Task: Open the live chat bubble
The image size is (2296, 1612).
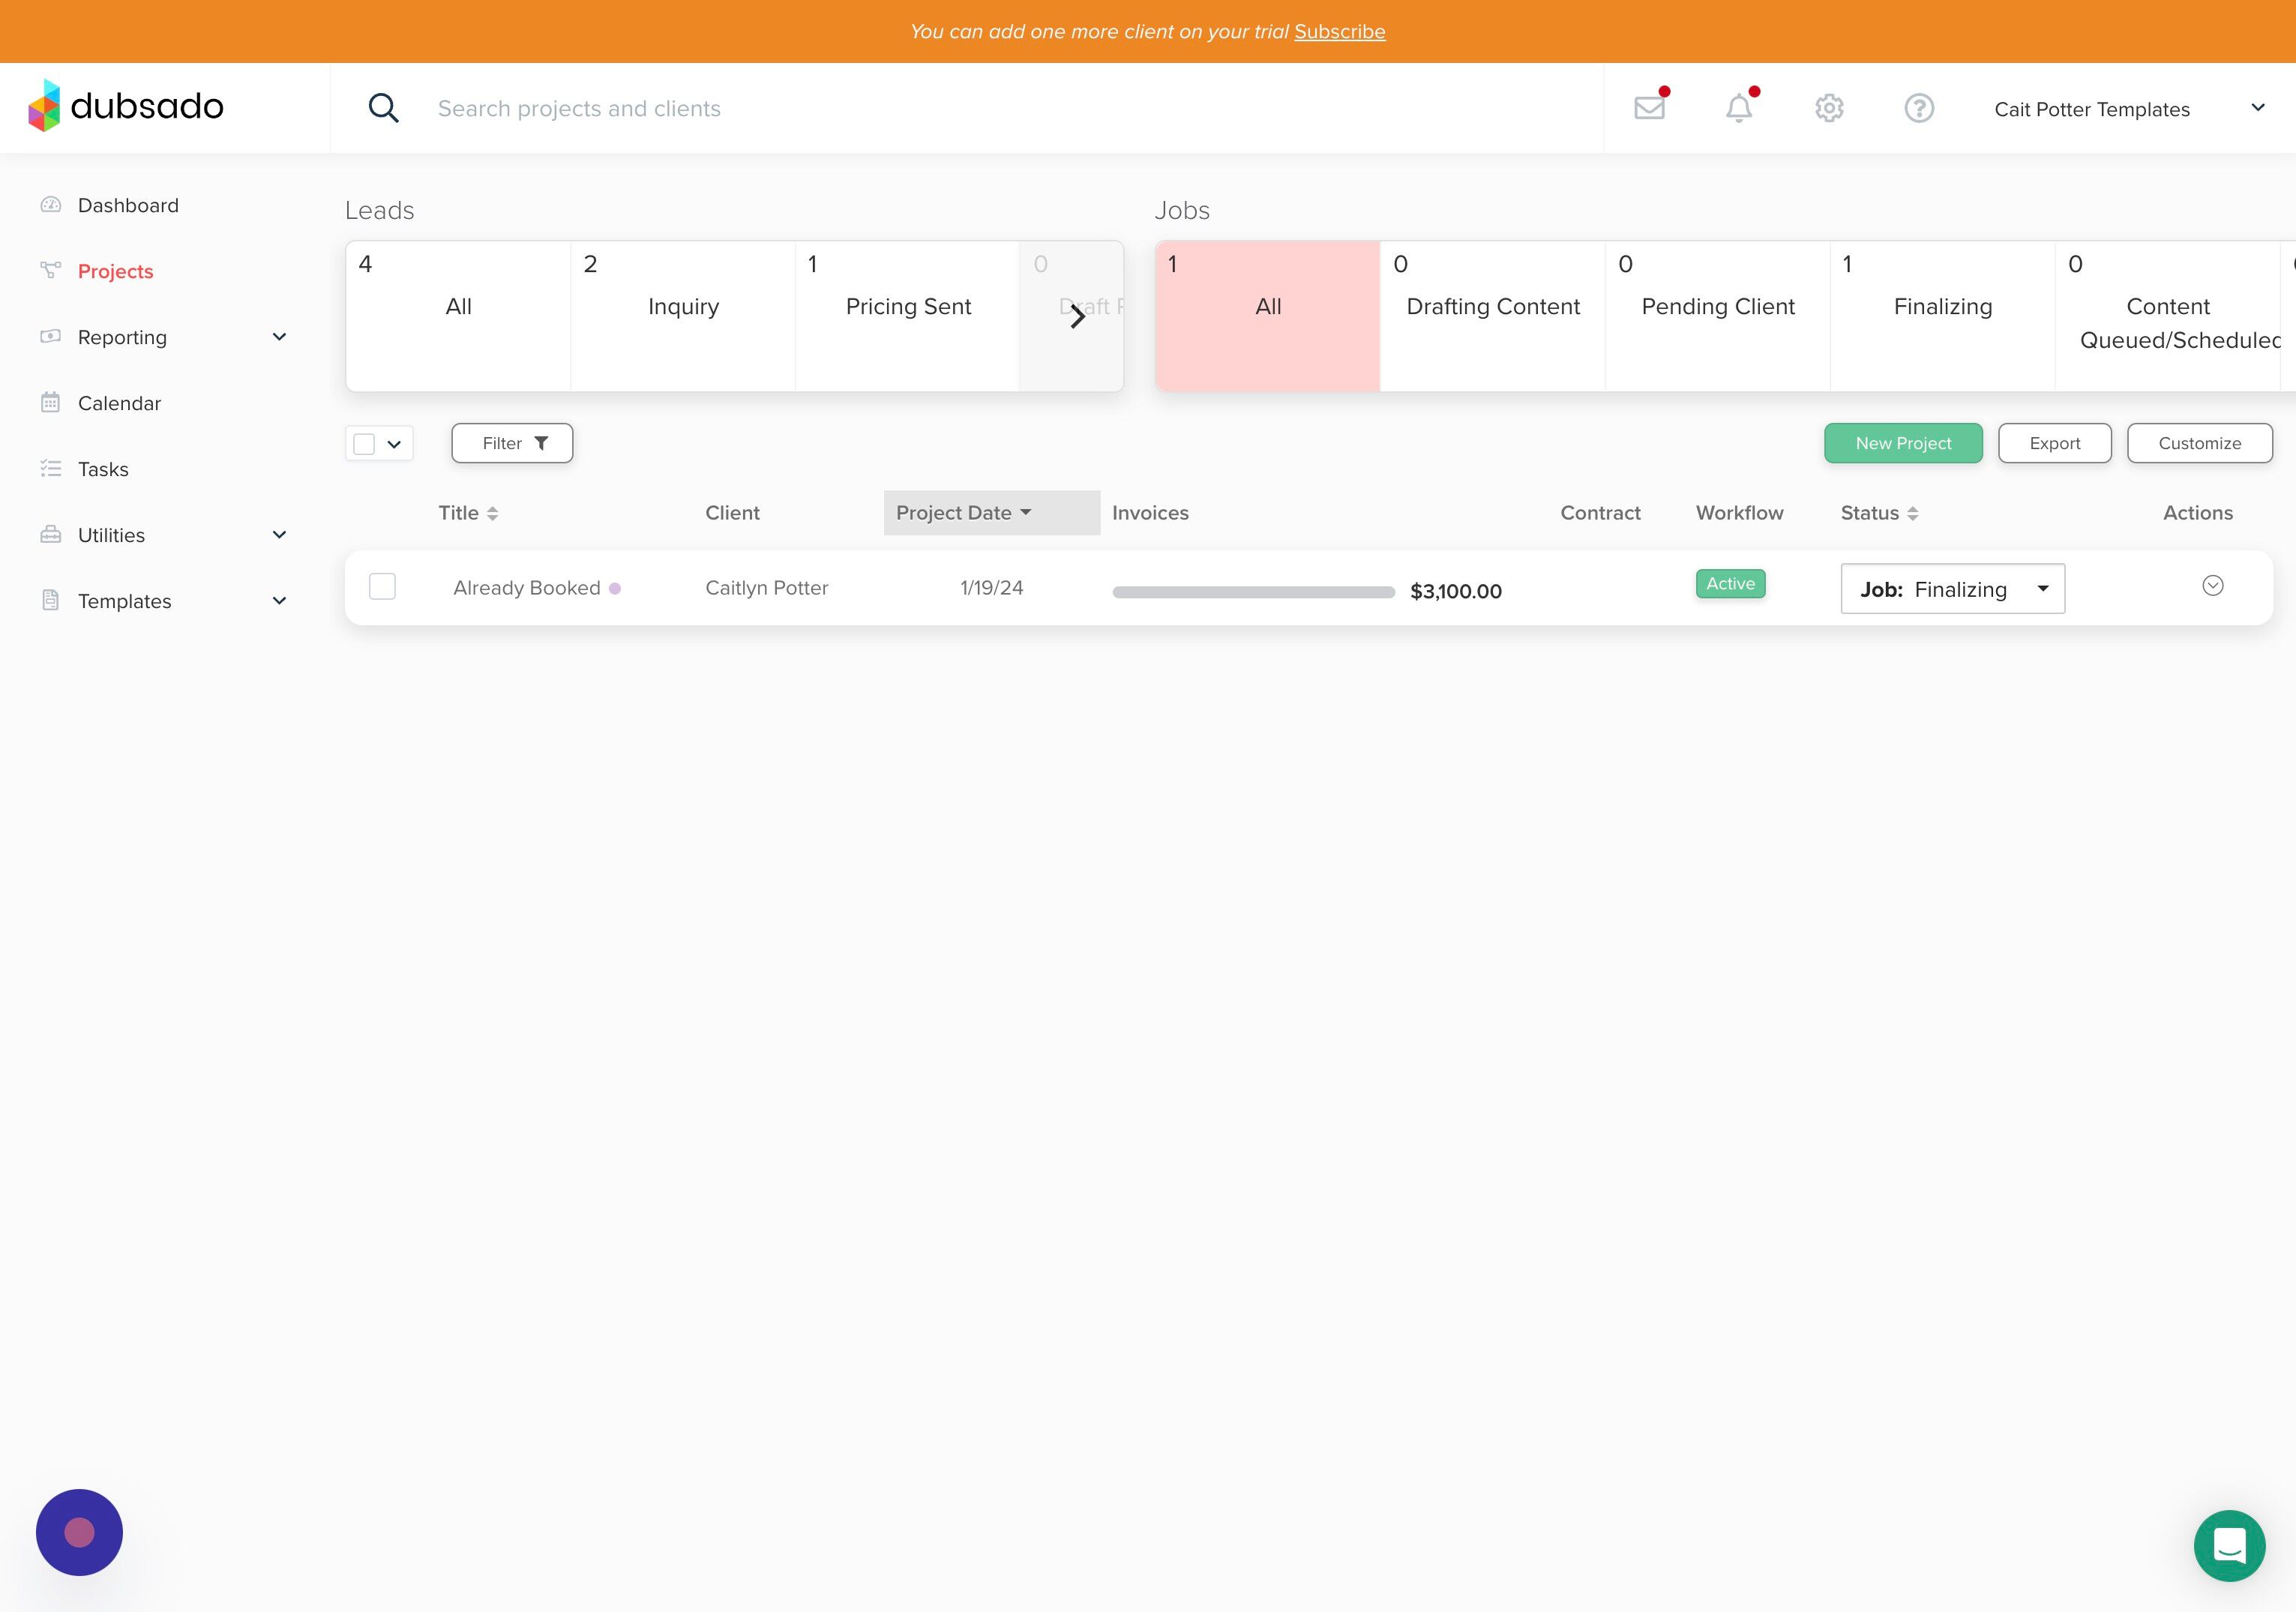Action: pyautogui.click(x=2229, y=1545)
